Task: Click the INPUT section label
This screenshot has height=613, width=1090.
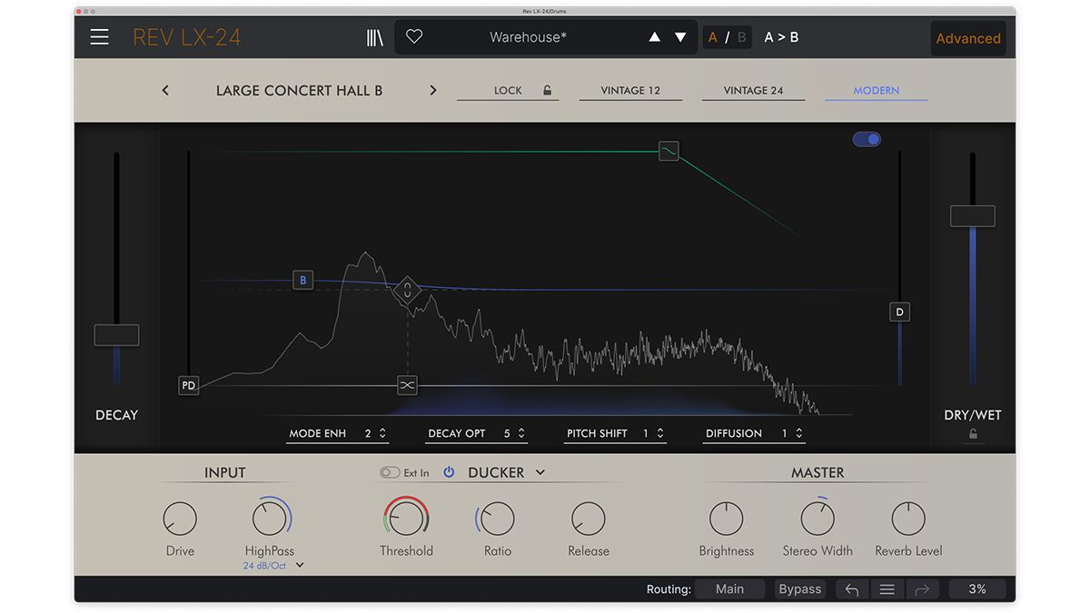Action: pyautogui.click(x=224, y=472)
